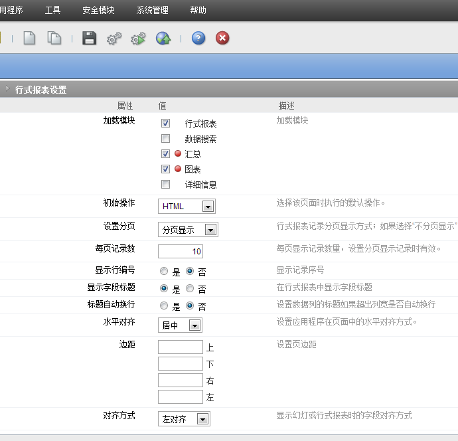Open the 水平对齐 居中 dropdown
458x441 pixels.
coord(180,325)
